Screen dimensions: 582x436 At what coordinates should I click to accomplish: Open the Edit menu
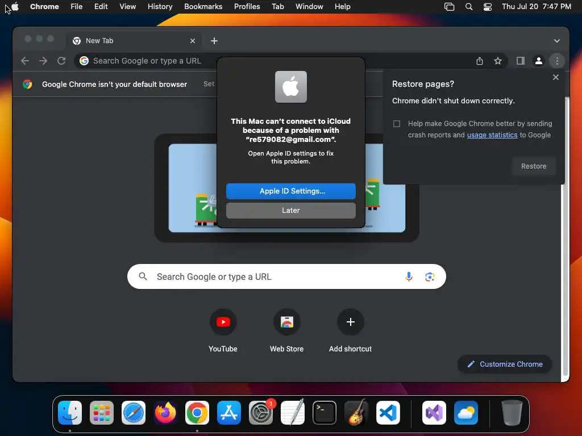tap(101, 6)
